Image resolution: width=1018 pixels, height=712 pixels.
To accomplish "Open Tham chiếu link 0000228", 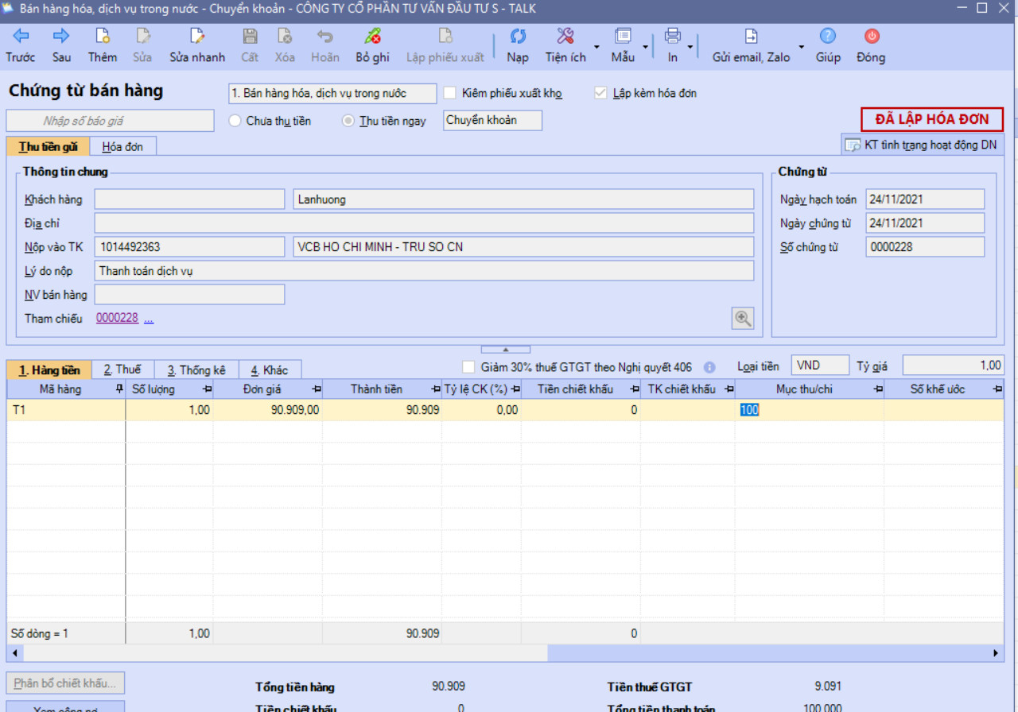I will coord(117,318).
